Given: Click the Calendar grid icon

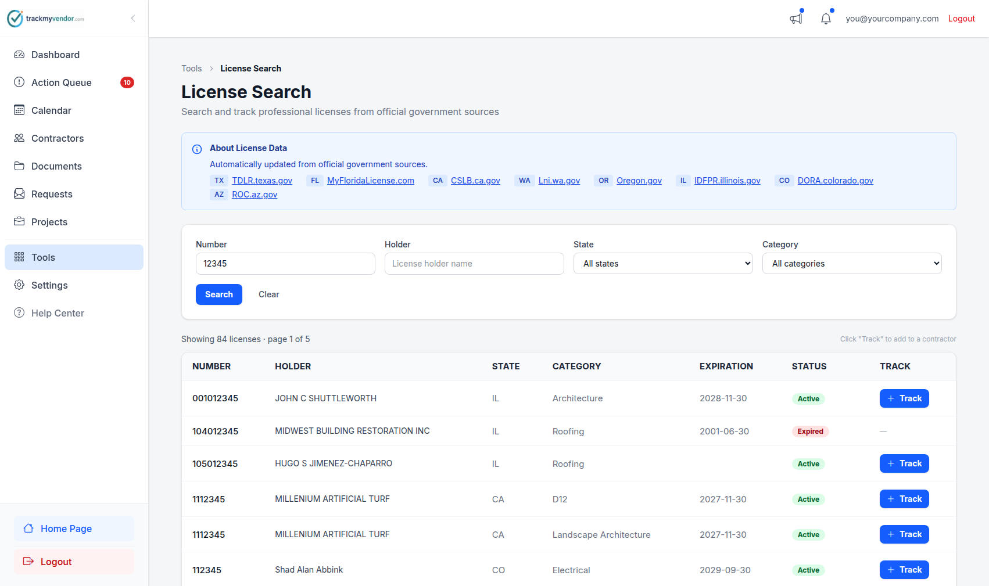Looking at the screenshot, I should click(x=19, y=110).
